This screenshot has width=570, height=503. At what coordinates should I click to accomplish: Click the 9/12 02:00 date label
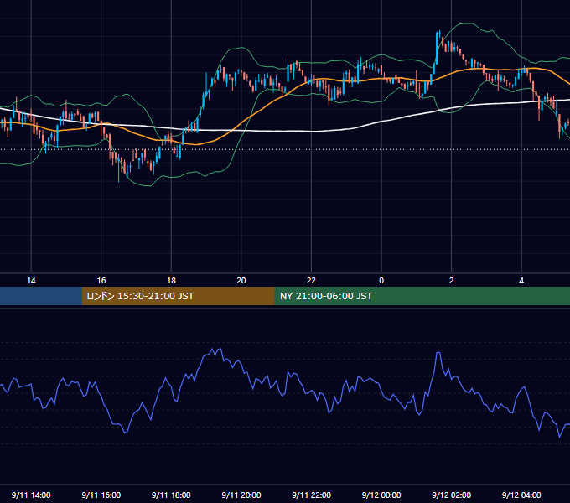(451, 495)
